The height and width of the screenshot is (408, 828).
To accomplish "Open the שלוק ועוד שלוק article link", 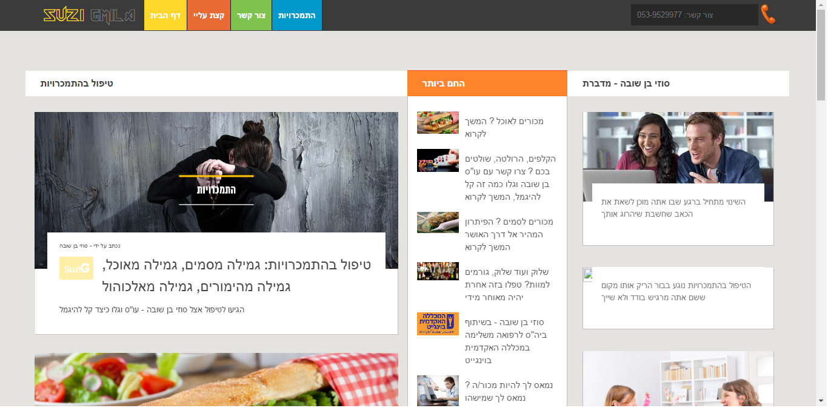I will coord(509,285).
